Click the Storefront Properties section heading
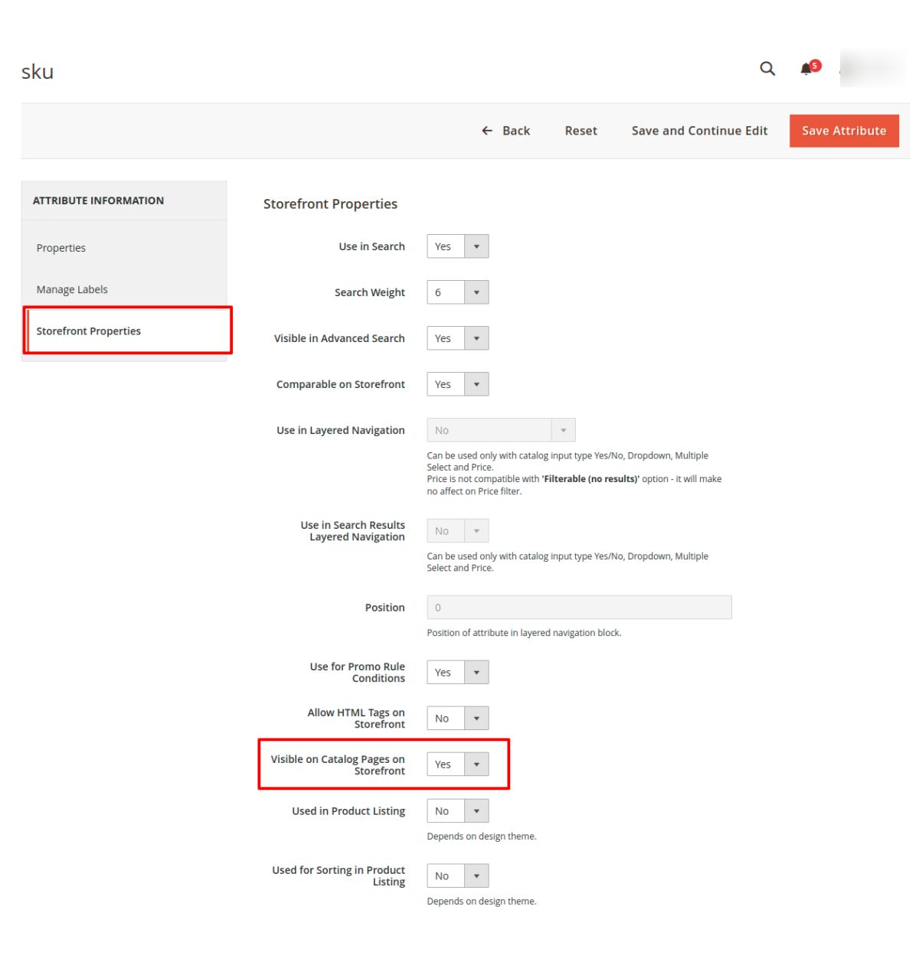The image size is (919, 965). 330,204
